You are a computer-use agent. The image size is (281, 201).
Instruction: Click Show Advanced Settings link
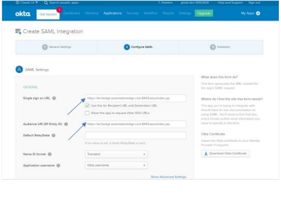[x=169, y=177]
